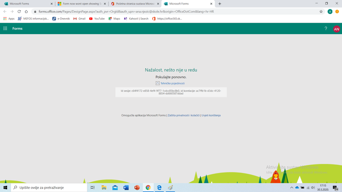The height and width of the screenshot is (192, 342).
Task: Open the Office app launcher grid
Action: coord(5,28)
